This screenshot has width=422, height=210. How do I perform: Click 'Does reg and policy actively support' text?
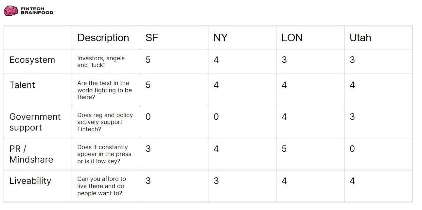coord(105,118)
